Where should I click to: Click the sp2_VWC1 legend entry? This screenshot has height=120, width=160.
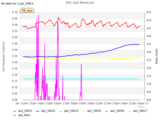point(23,111)
